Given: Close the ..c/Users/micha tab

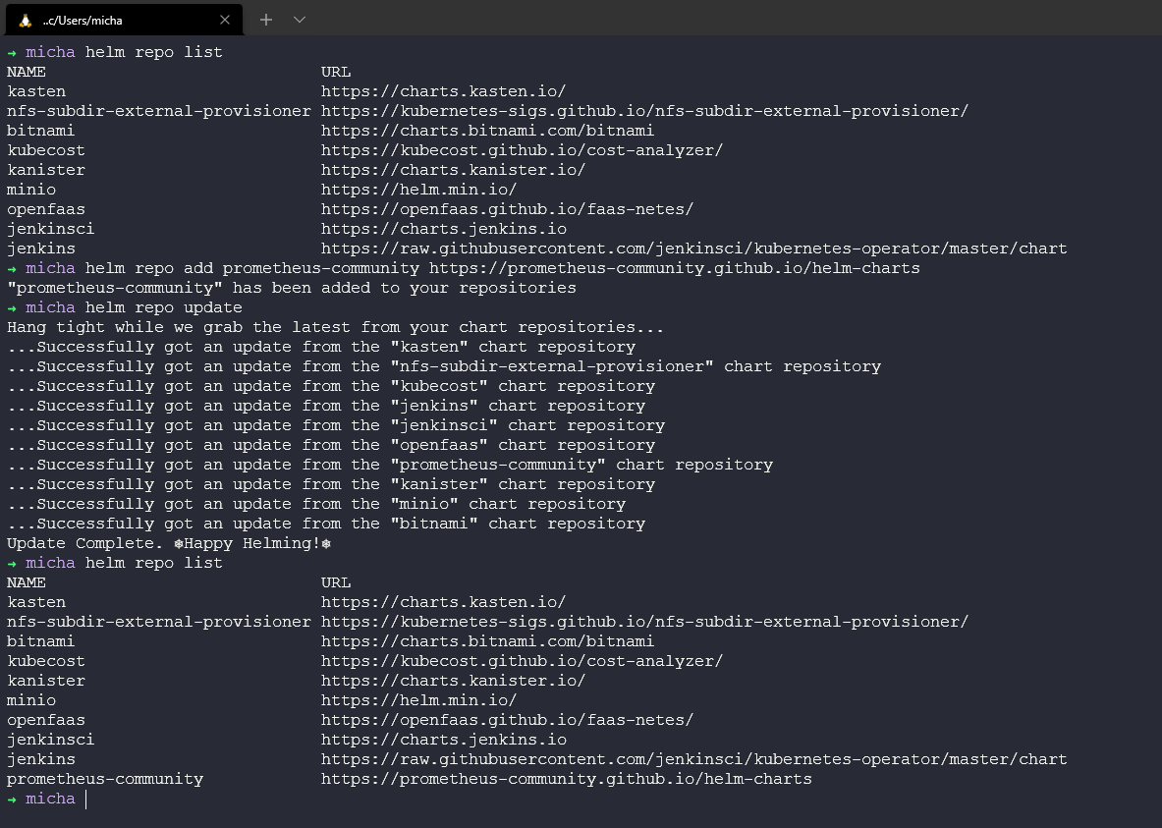Looking at the screenshot, I should pos(225,20).
